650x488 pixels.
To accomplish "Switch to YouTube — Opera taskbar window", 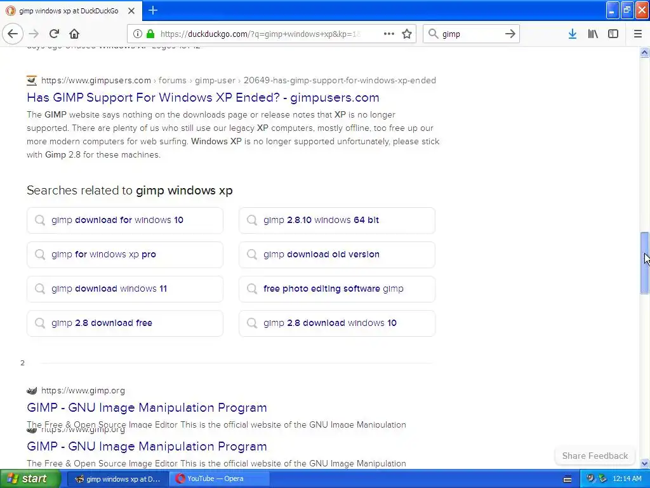I will pos(220,479).
